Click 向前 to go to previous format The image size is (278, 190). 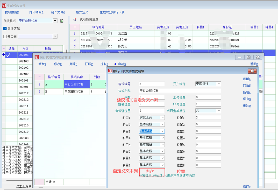[x=247, y=79]
